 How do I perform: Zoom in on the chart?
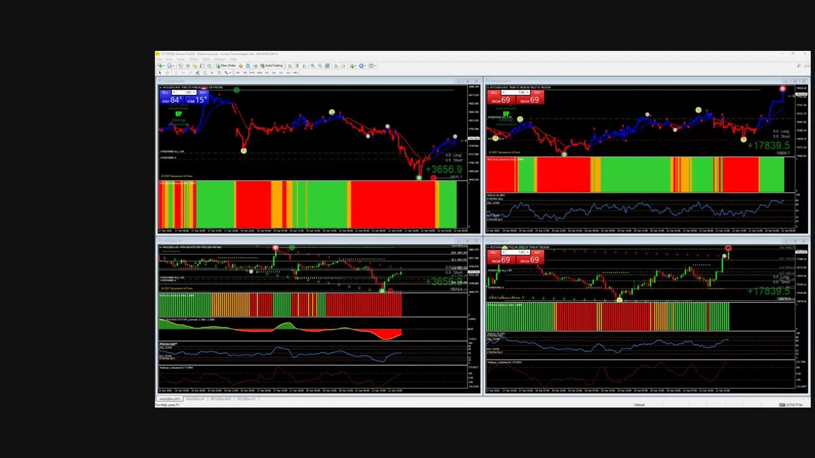(x=313, y=66)
